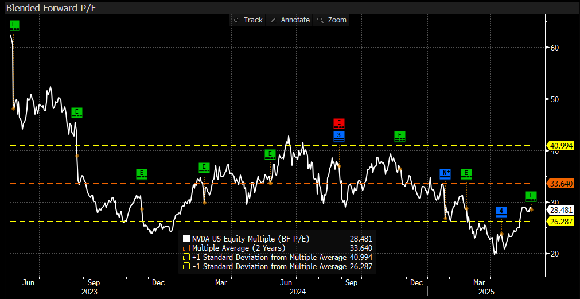Select the Annotate pencil tool
The height and width of the screenshot is (299, 580).
pos(290,20)
